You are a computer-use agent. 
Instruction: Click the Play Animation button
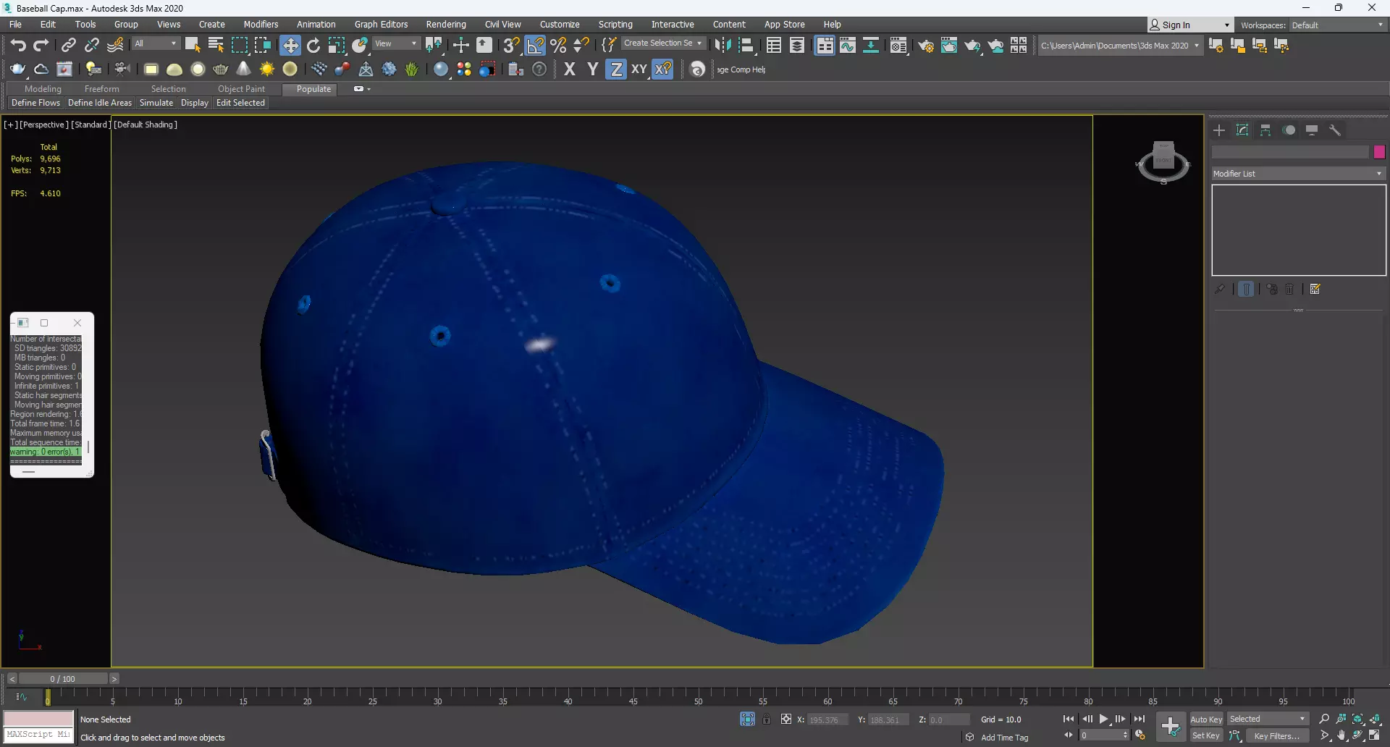tap(1104, 719)
